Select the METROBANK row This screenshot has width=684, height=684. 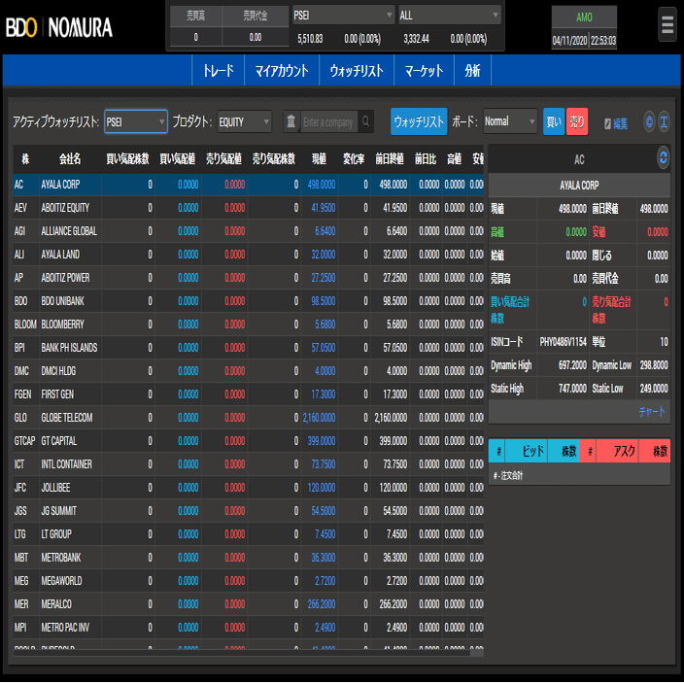(x=248, y=558)
